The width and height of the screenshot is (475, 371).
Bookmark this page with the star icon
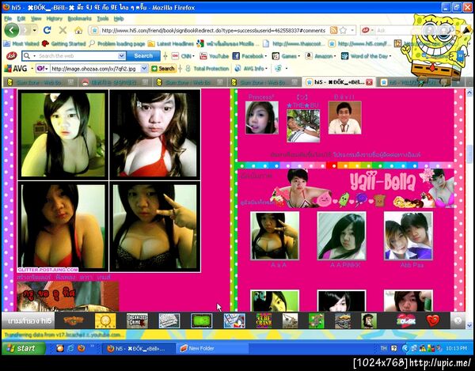click(344, 30)
